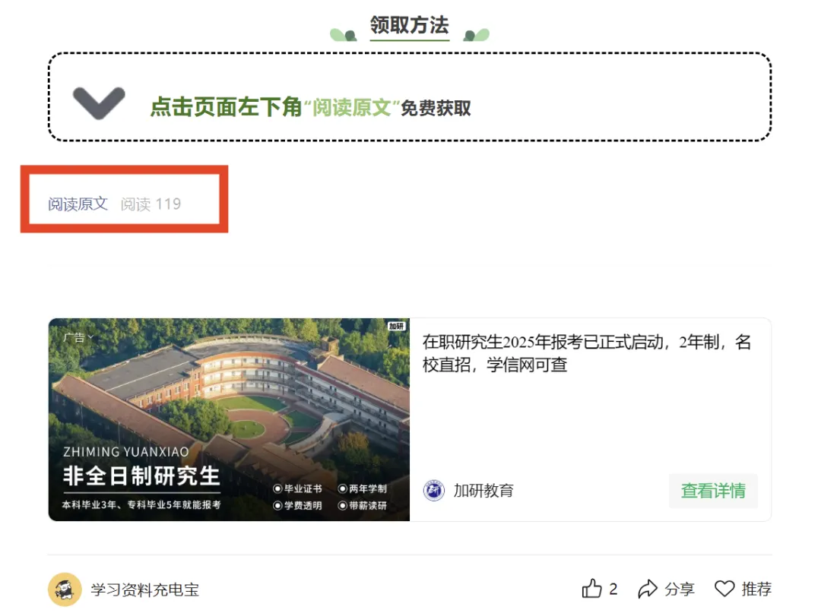Viewport: 821px width, 613px height.
Task: Click the 加研 badge on ad image
Action: click(396, 326)
